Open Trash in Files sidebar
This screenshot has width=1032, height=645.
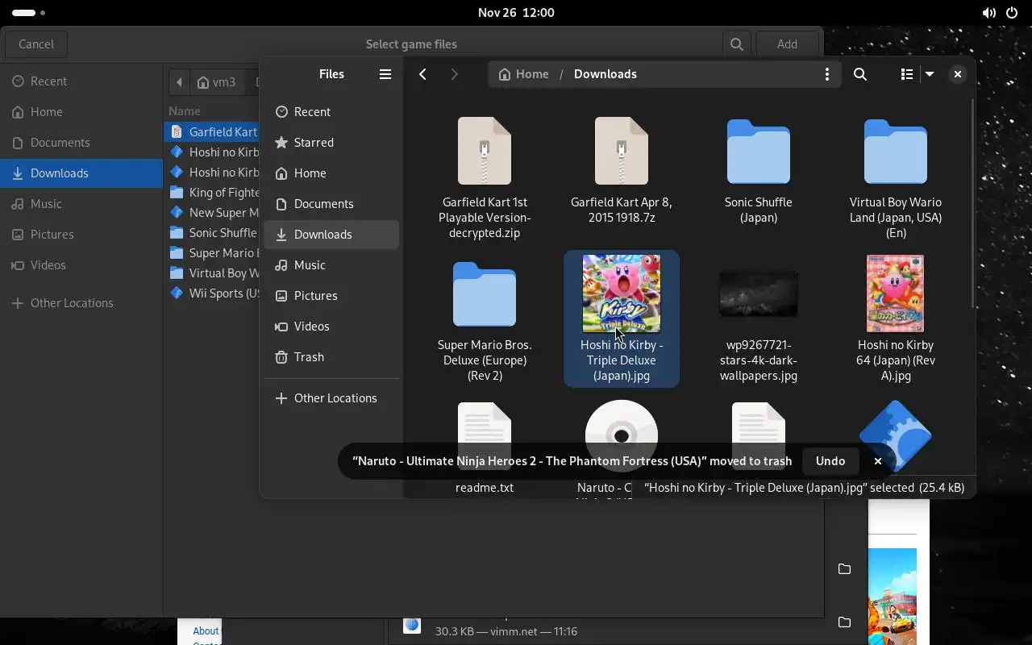pos(331,357)
